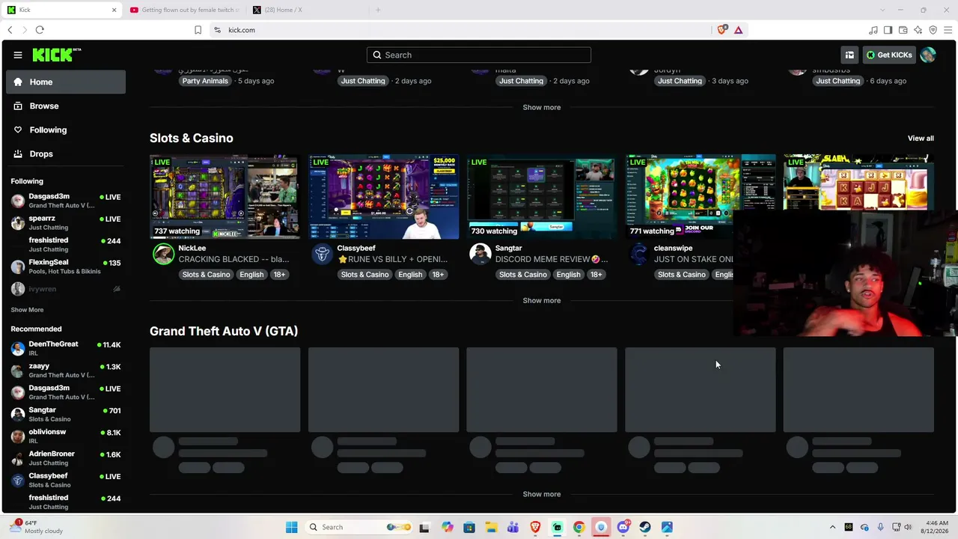Image resolution: width=958 pixels, height=539 pixels.
Task: Open Classybeef's live stream thumbnail
Action: pos(383,197)
